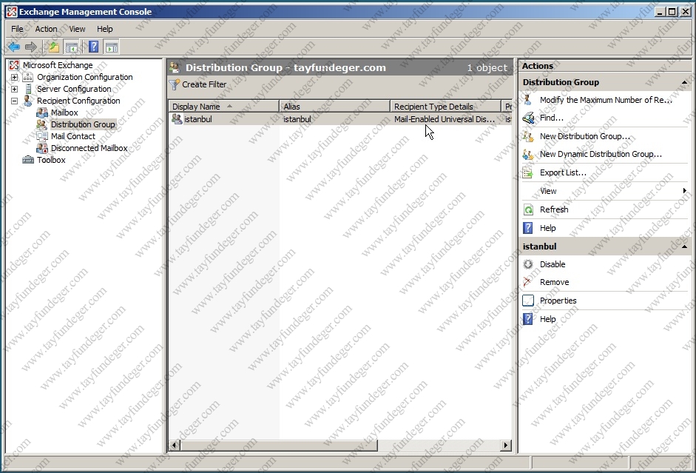Click the Microsoft Exchange root node icon
The image size is (696, 473).
click(x=14, y=65)
